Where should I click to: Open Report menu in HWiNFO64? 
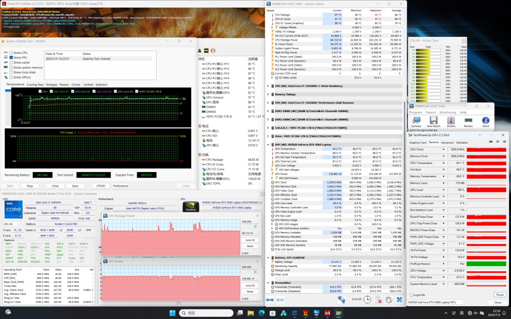(431, 112)
